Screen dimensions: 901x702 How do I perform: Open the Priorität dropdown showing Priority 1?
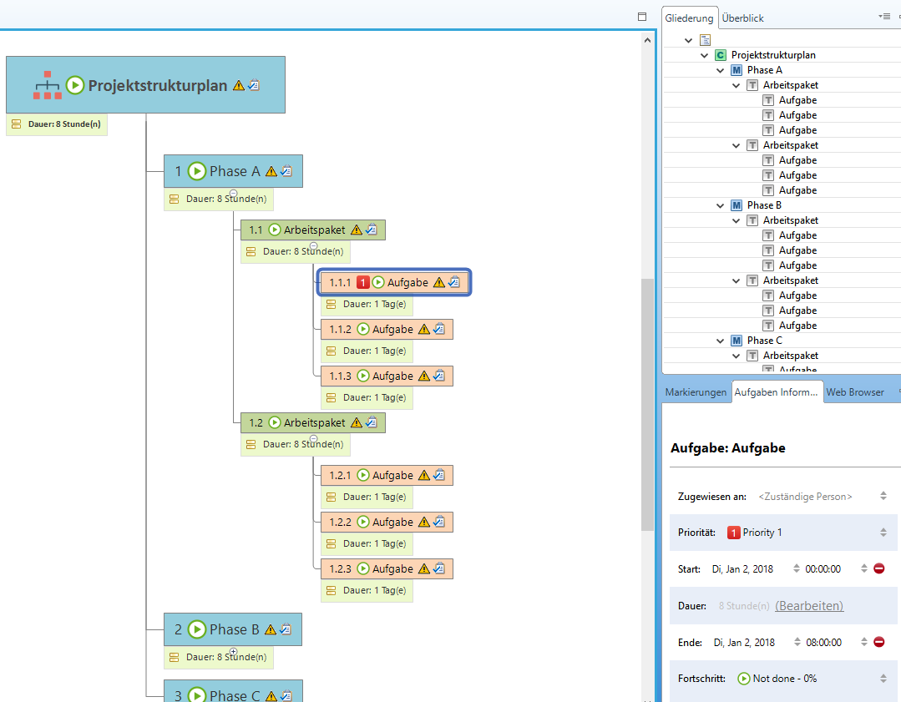tap(883, 533)
